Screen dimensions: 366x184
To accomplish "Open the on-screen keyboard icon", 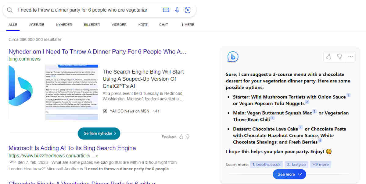I will [x=166, y=10].
